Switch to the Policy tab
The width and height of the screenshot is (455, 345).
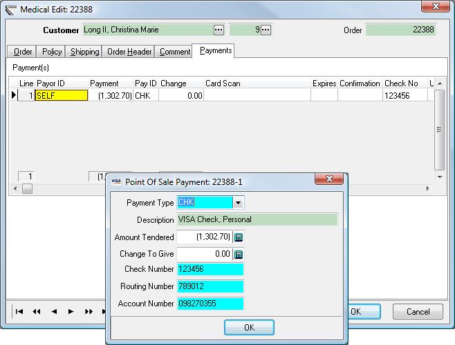click(51, 52)
